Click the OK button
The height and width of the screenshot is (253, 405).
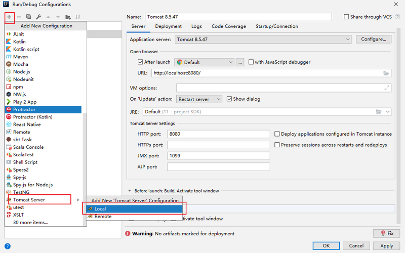(x=326, y=246)
